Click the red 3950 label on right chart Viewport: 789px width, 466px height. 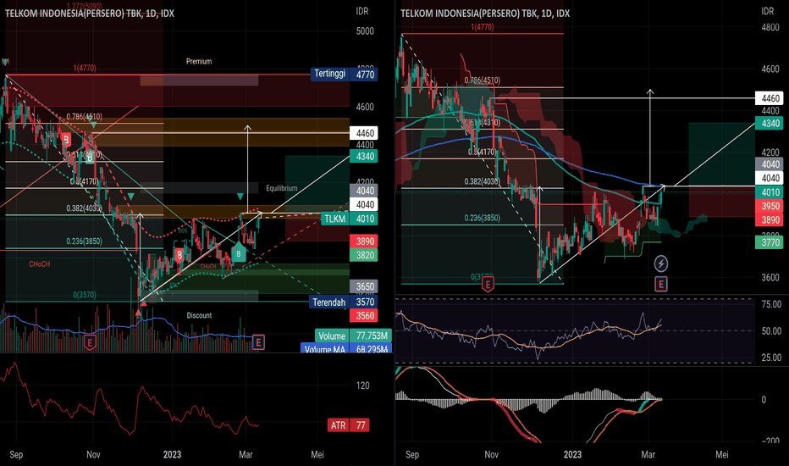(x=770, y=206)
